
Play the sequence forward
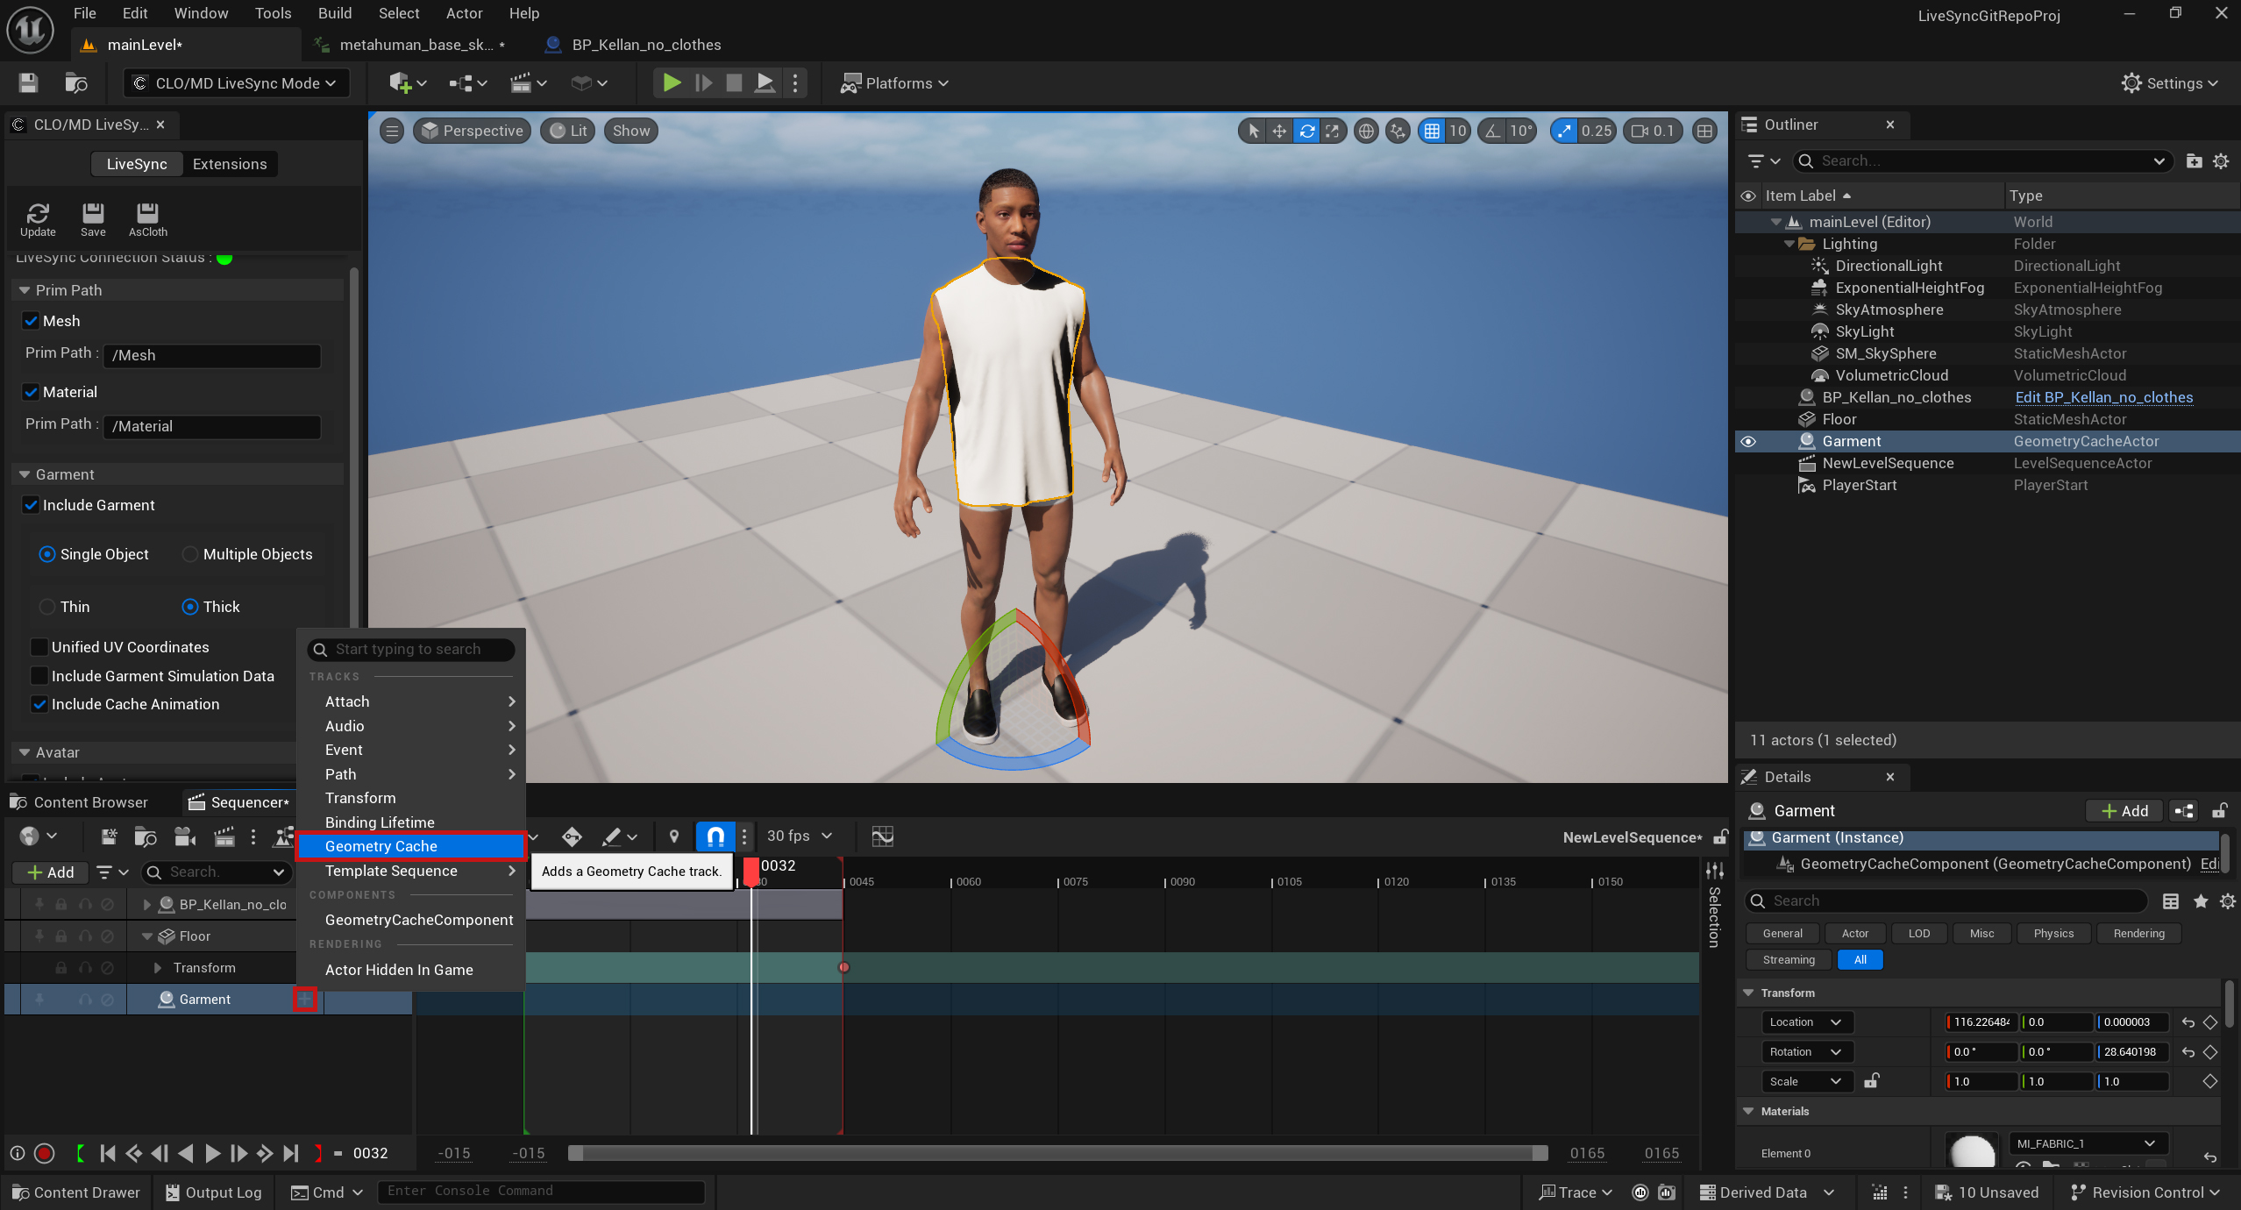click(212, 1154)
